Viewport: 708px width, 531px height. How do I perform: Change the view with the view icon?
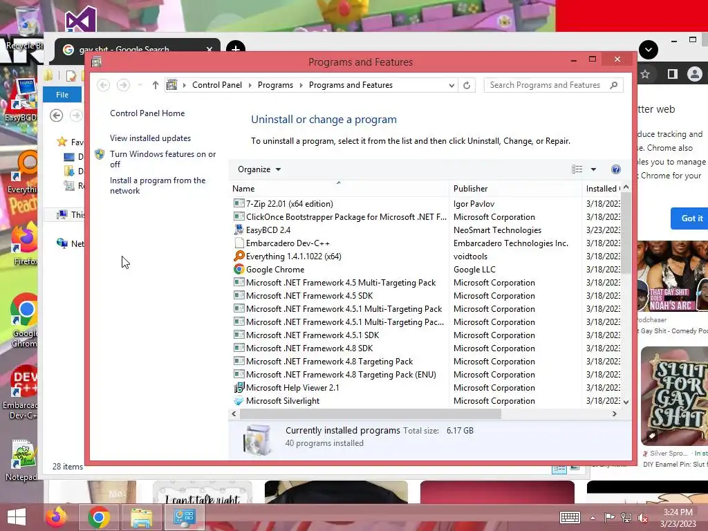pyautogui.click(x=577, y=169)
